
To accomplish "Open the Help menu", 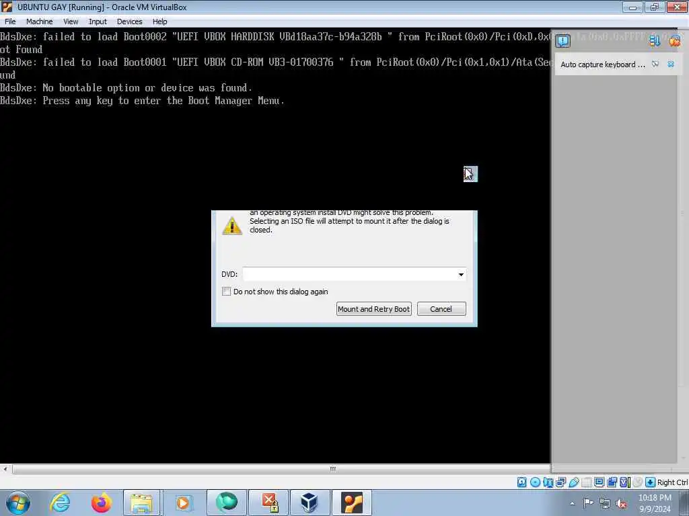I will (159, 21).
